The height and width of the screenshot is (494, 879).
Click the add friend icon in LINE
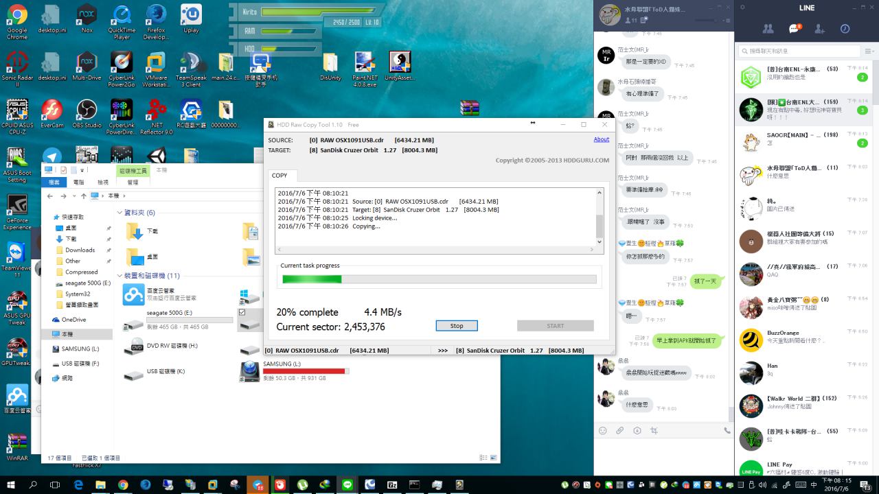(819, 29)
